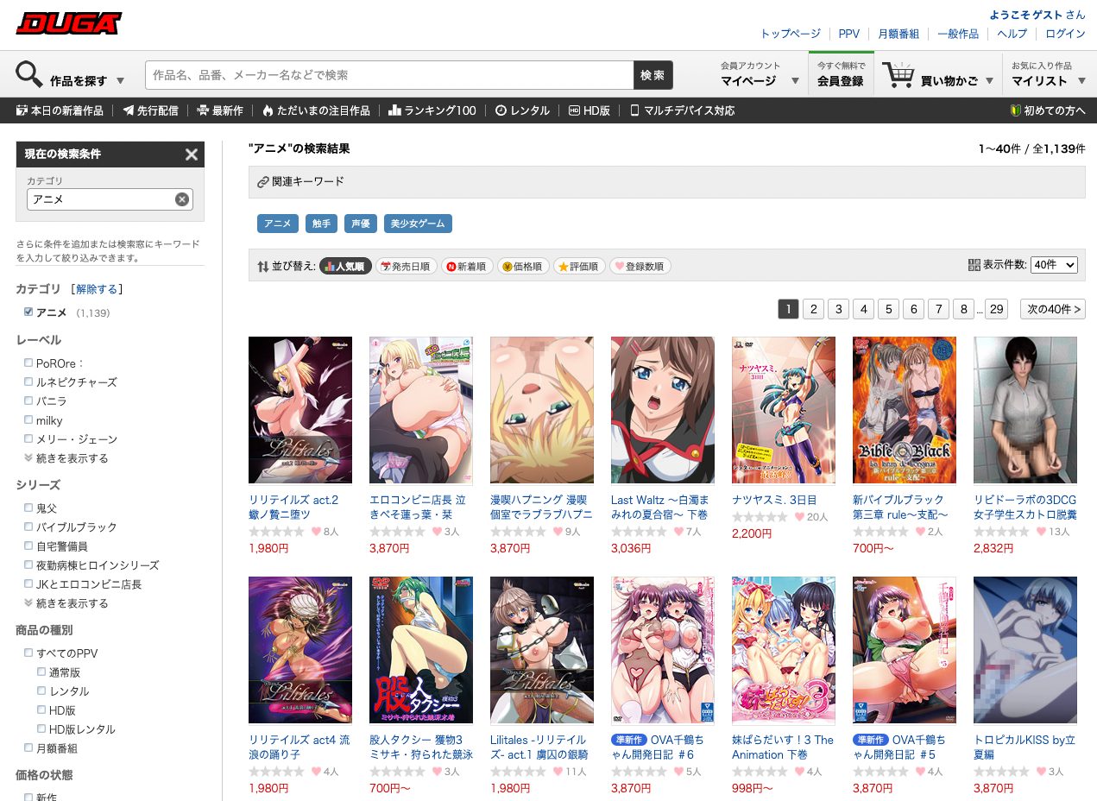Click the beginner mark icon for 初めての方へ
The width and height of the screenshot is (1097, 801).
[1016, 110]
